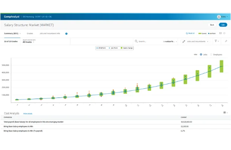The width and height of the screenshot is (231, 150).
Task: Click the CompAnalyst logo
Action: [12, 17]
